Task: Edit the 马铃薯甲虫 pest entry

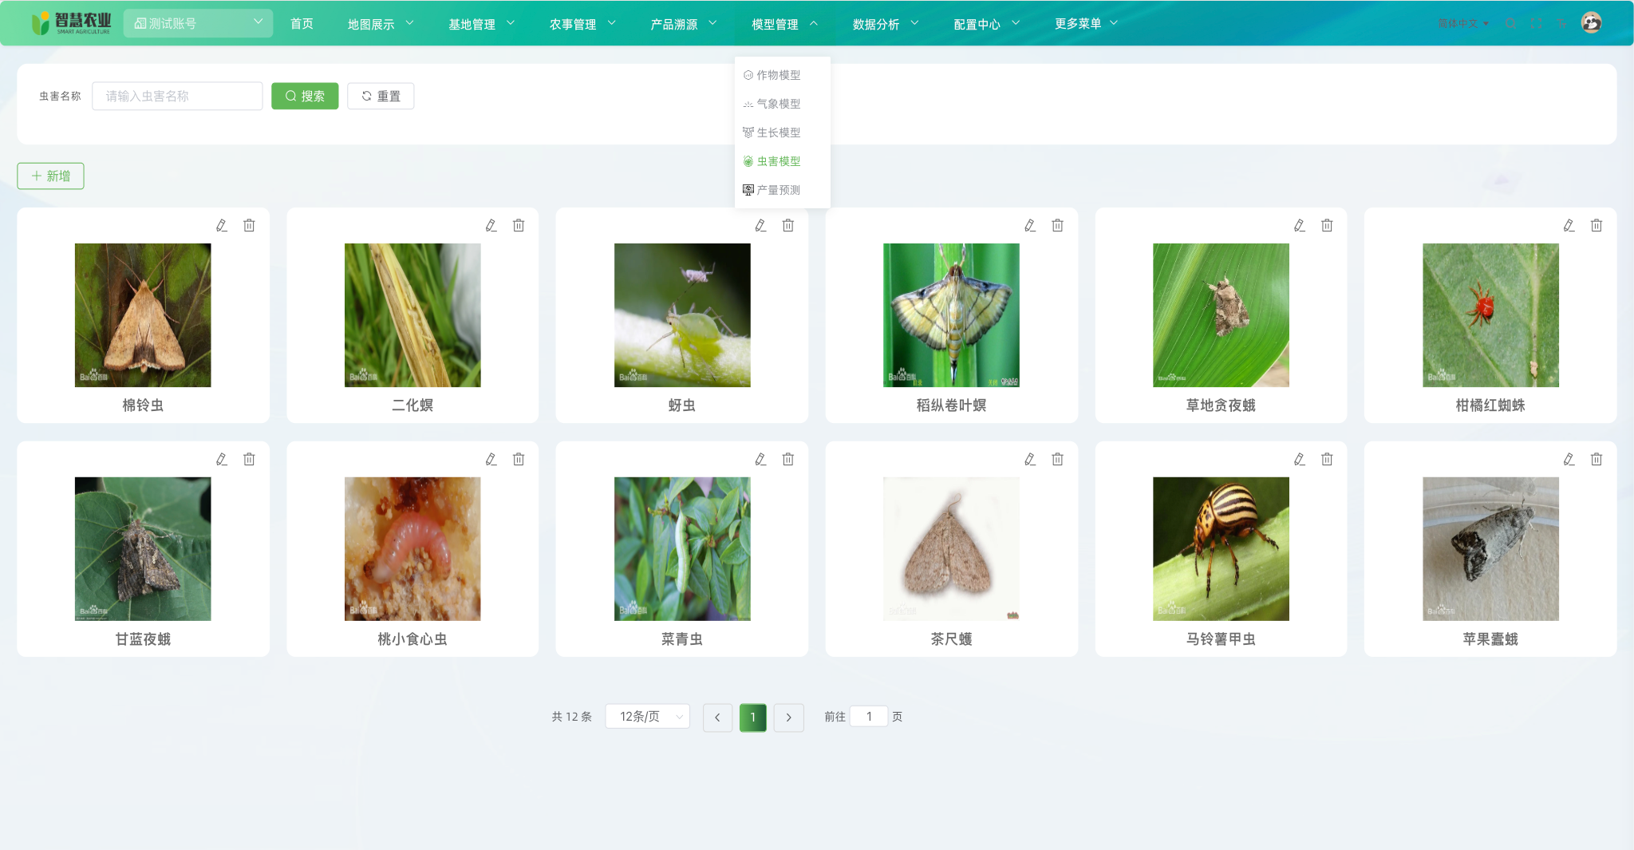Action: pyautogui.click(x=1300, y=460)
